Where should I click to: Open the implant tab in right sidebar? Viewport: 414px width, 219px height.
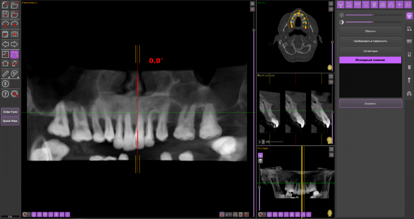point(409,67)
